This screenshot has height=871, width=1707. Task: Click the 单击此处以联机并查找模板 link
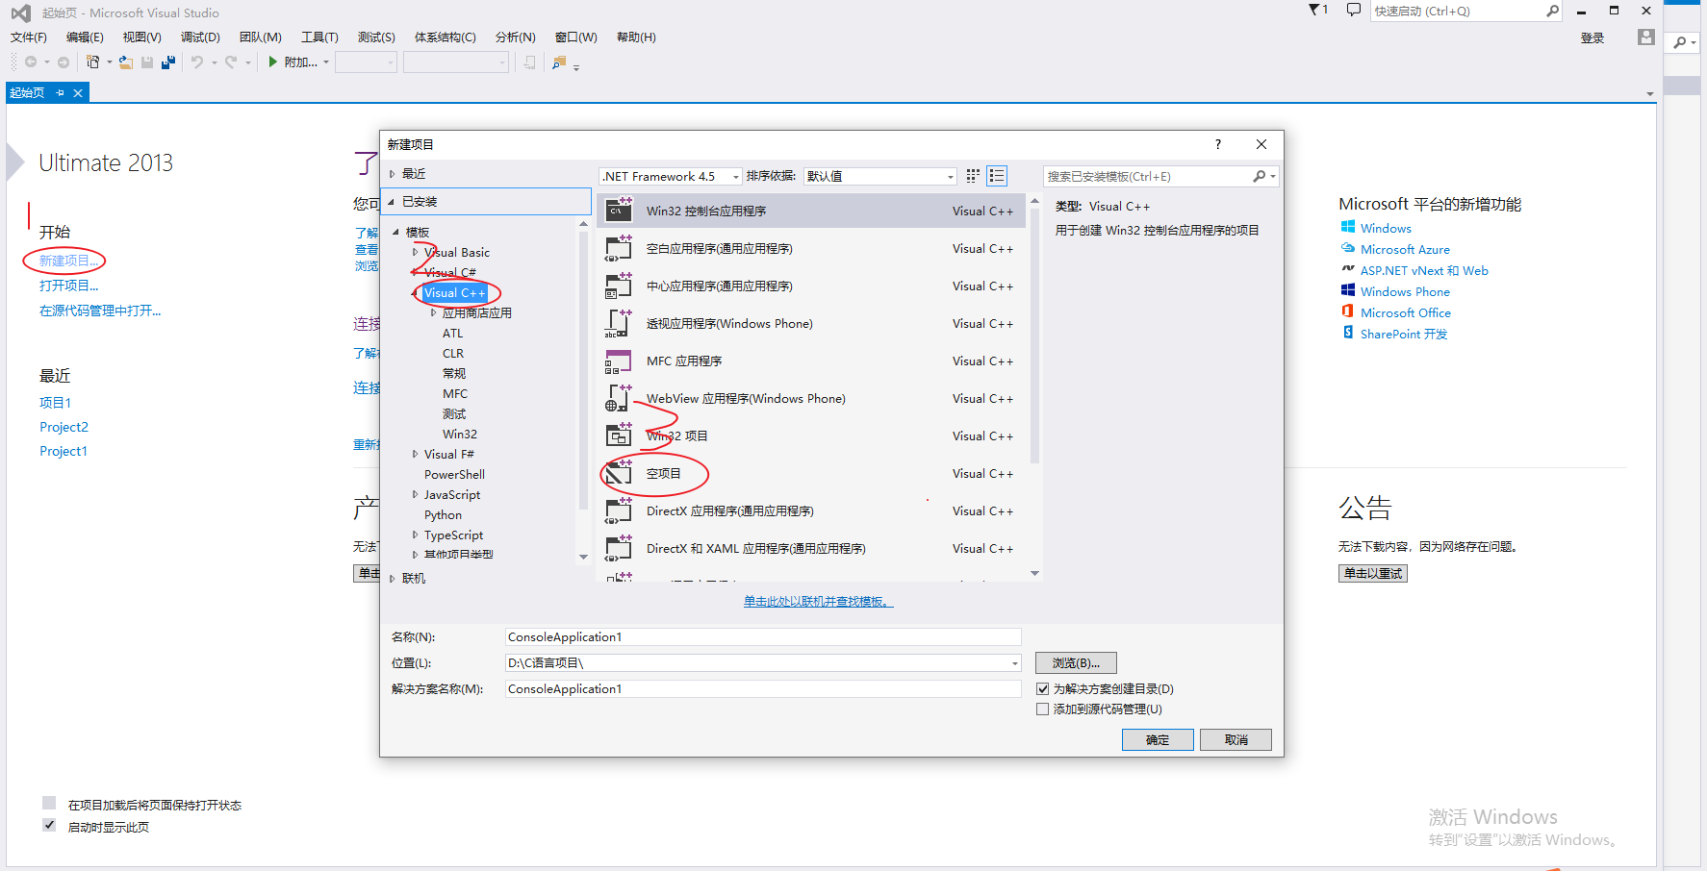pyautogui.click(x=819, y=602)
